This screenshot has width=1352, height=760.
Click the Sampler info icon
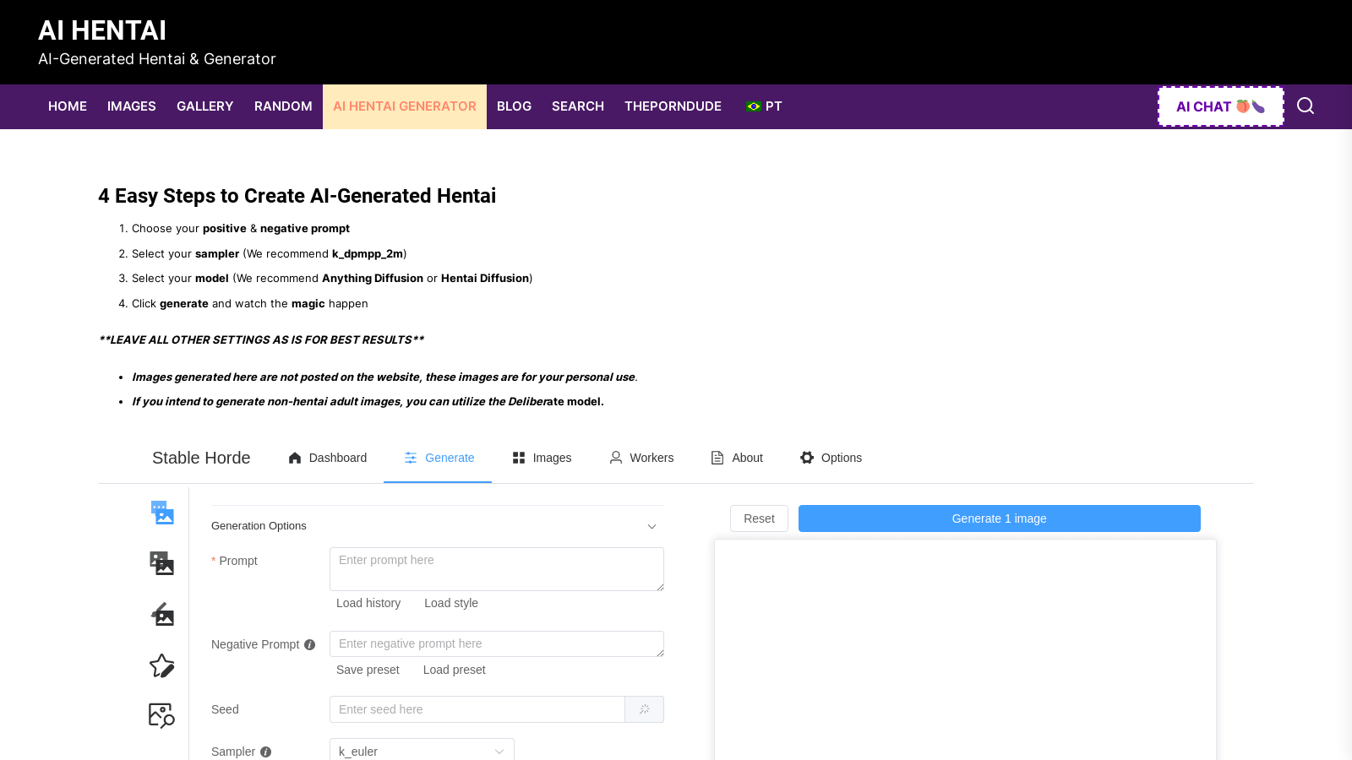click(x=266, y=752)
